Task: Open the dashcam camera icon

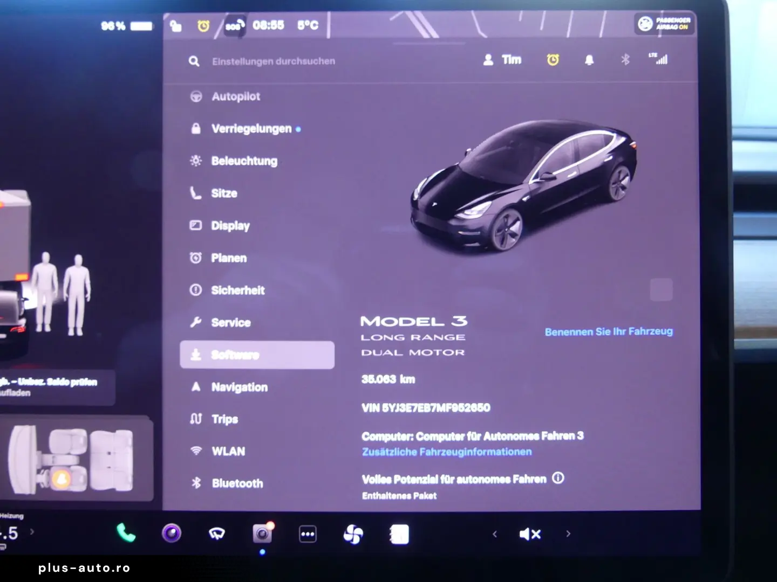Action: coord(262,533)
